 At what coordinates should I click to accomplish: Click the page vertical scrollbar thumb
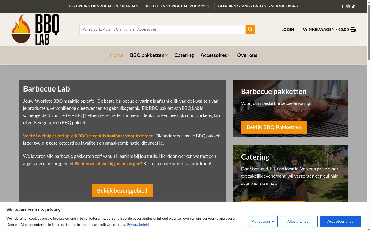click(369, 32)
